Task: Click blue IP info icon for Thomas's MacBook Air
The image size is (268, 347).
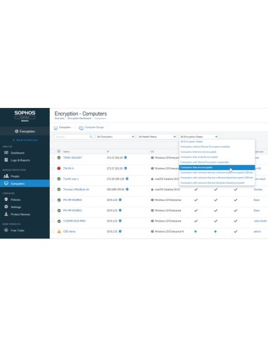Action: 127,189
